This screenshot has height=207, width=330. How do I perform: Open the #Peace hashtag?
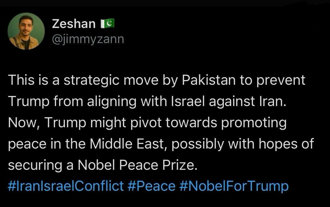152,186
